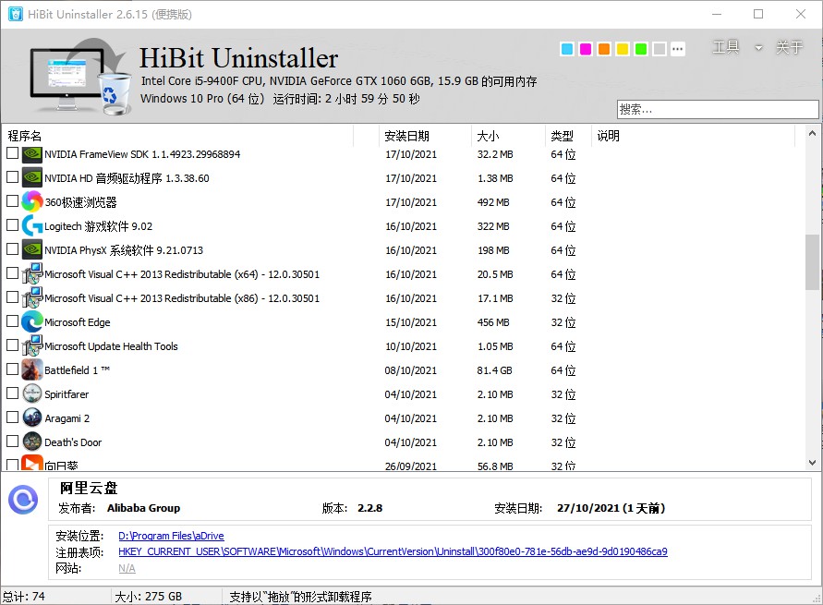The width and height of the screenshot is (823, 605).
Task: Select the magenta theme color swatch
Action: (x=586, y=49)
